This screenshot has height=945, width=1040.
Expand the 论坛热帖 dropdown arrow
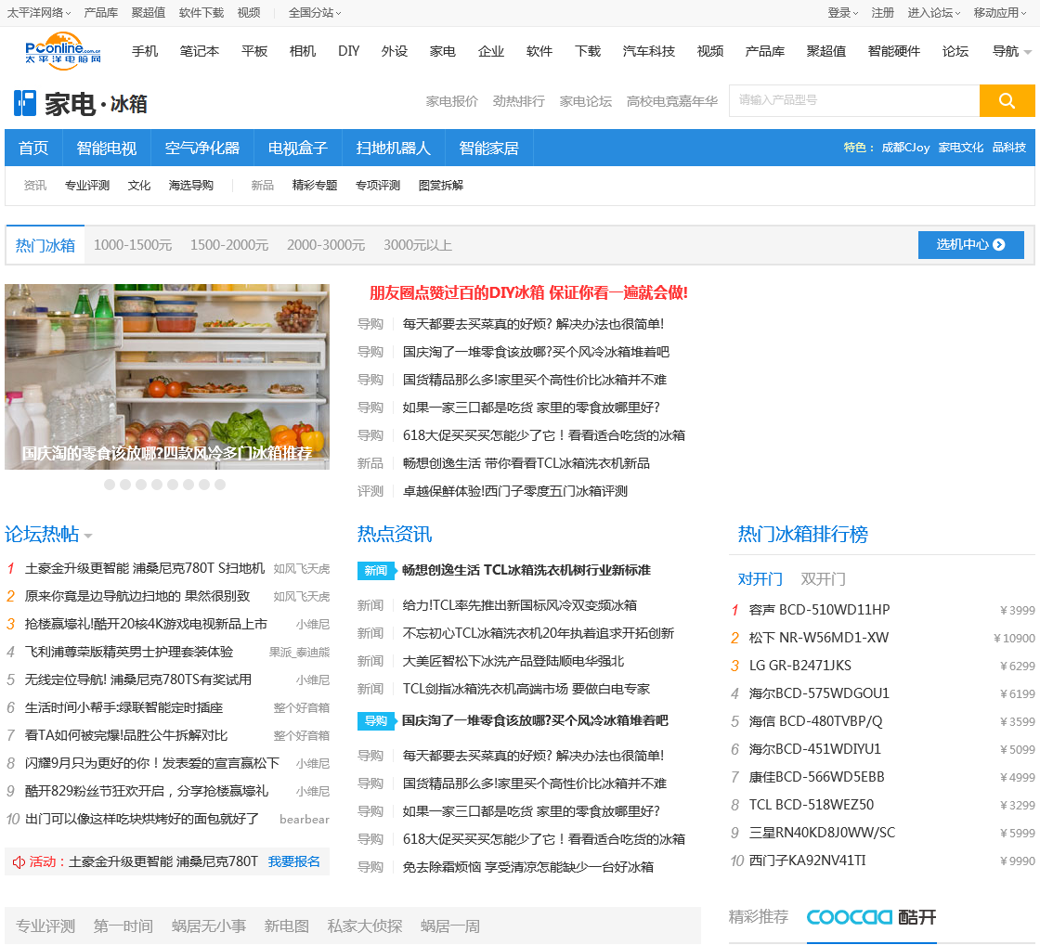pyautogui.click(x=88, y=536)
